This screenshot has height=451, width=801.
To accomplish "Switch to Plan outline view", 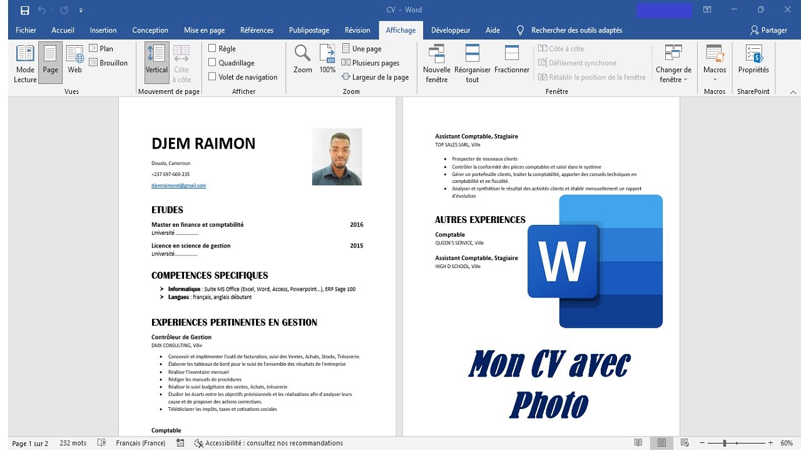I will point(101,48).
